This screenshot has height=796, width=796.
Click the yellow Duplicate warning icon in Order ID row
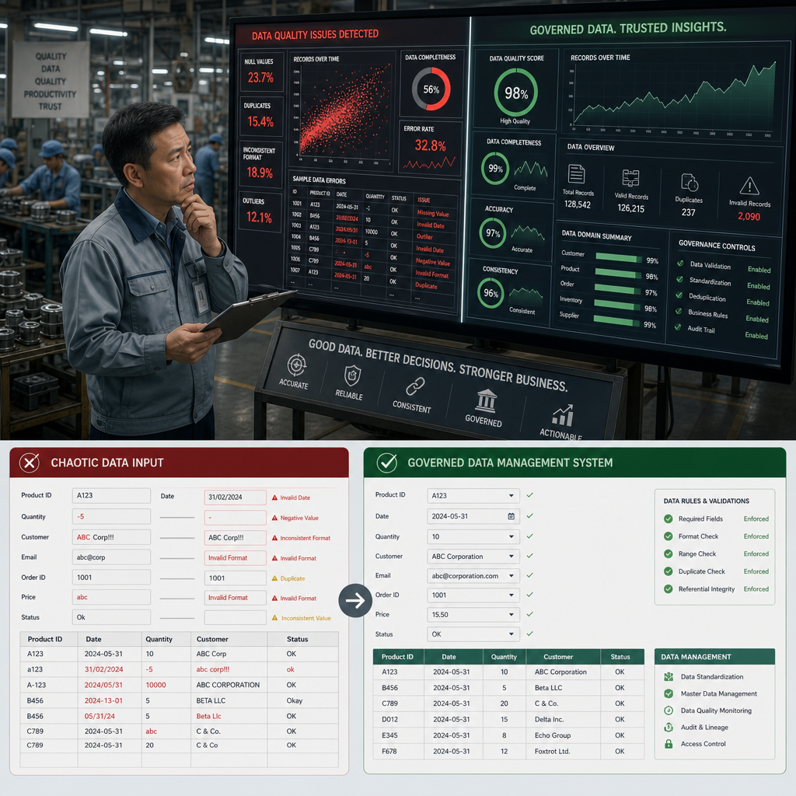tap(274, 578)
